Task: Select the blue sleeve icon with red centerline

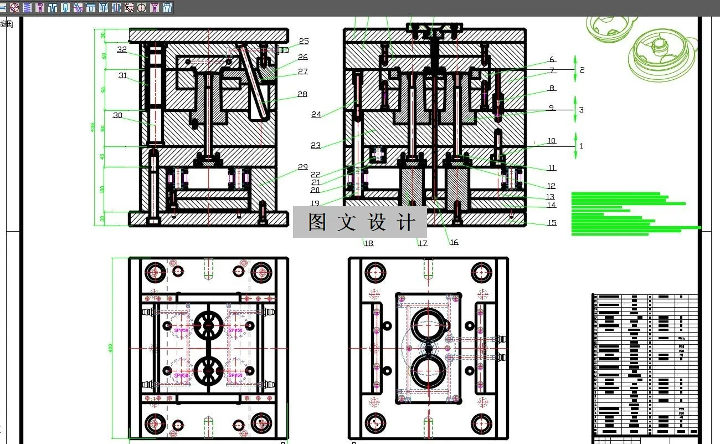Action: (x=116, y=8)
